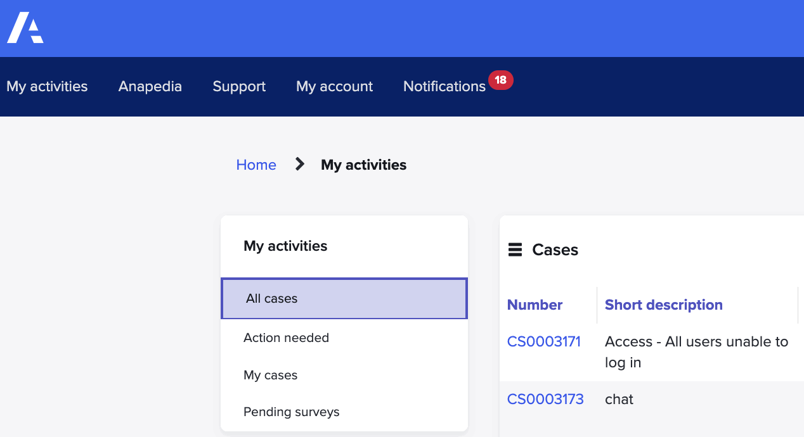Open case CS0003173
The height and width of the screenshot is (437, 804).
pyautogui.click(x=545, y=399)
